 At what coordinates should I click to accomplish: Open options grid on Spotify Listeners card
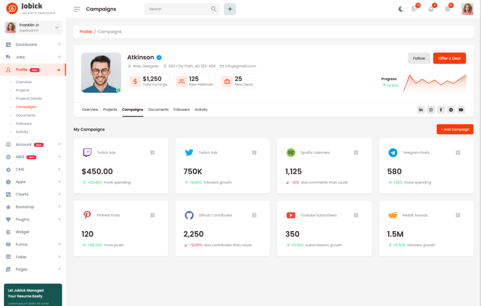point(356,153)
